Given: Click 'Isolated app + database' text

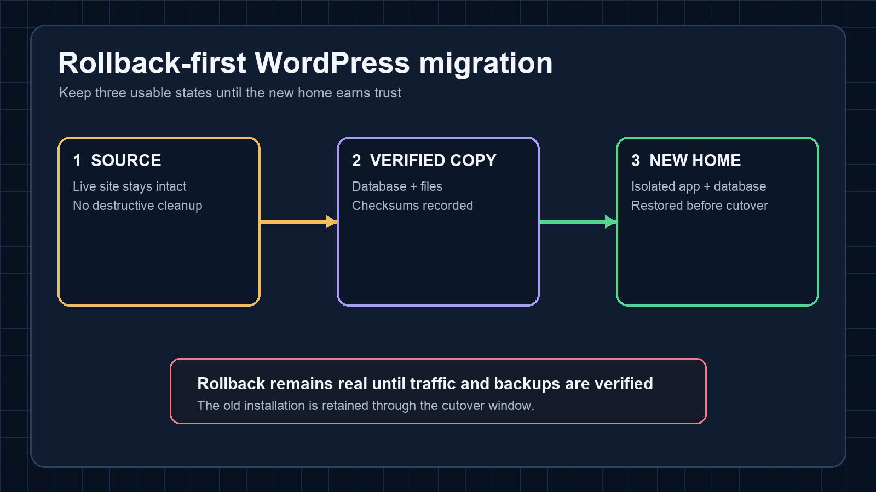Looking at the screenshot, I should pyautogui.click(x=699, y=186).
